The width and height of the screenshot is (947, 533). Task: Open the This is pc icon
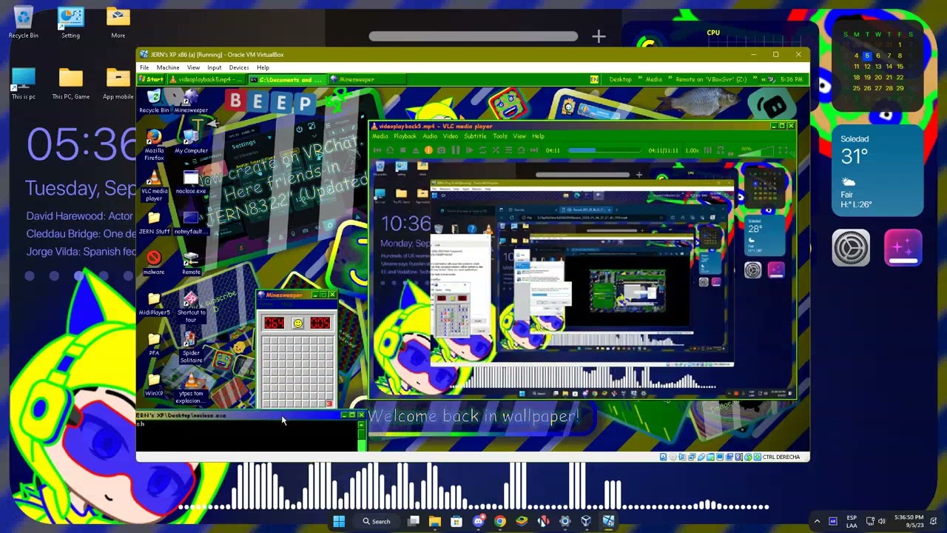(24, 84)
